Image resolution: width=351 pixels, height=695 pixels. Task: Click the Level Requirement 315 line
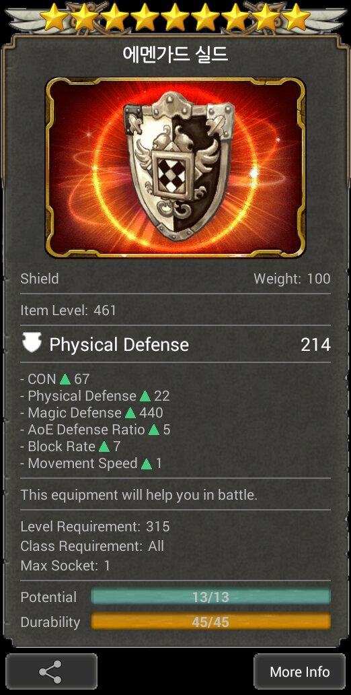click(95, 527)
